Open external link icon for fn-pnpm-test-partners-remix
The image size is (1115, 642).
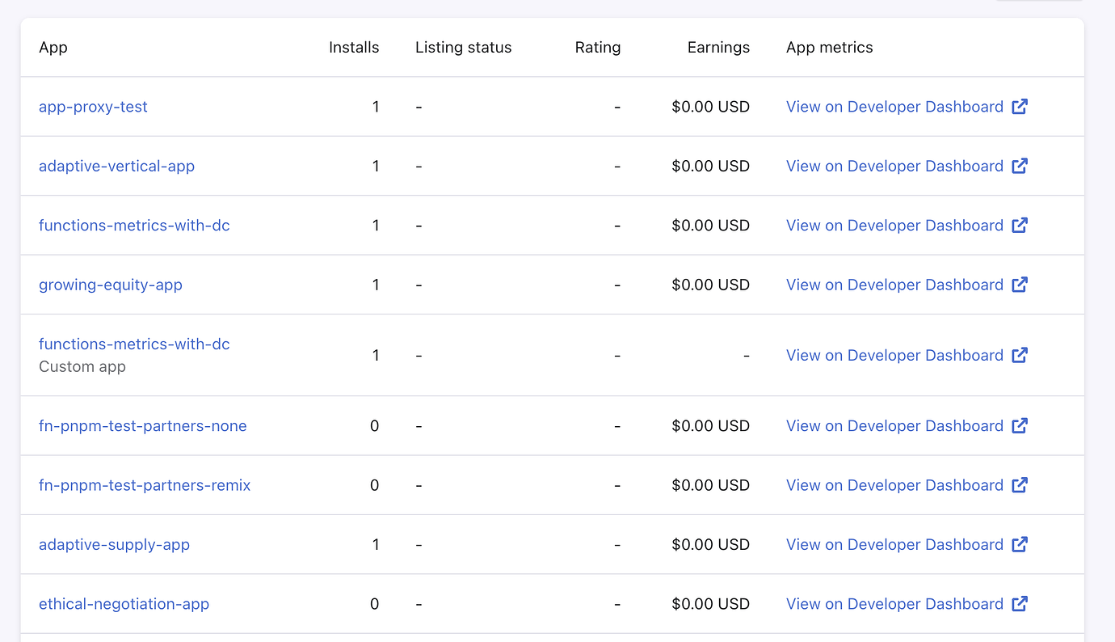point(1020,485)
